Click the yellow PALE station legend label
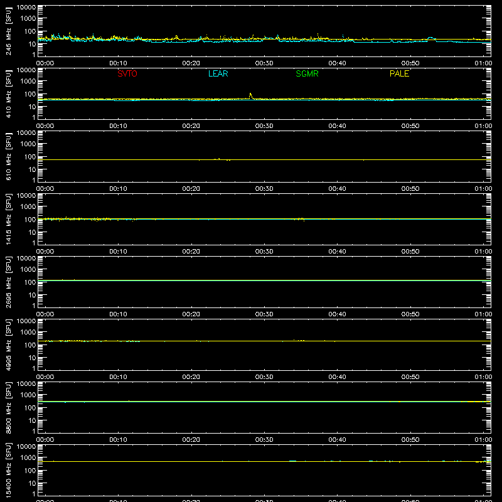The height and width of the screenshot is (502, 502). tap(399, 73)
